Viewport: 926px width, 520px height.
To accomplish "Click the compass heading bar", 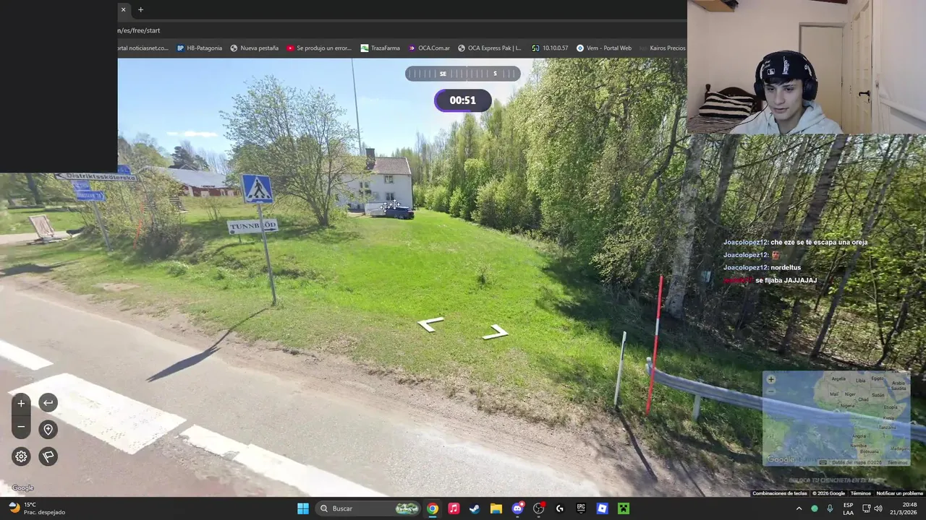I will pyautogui.click(x=462, y=74).
